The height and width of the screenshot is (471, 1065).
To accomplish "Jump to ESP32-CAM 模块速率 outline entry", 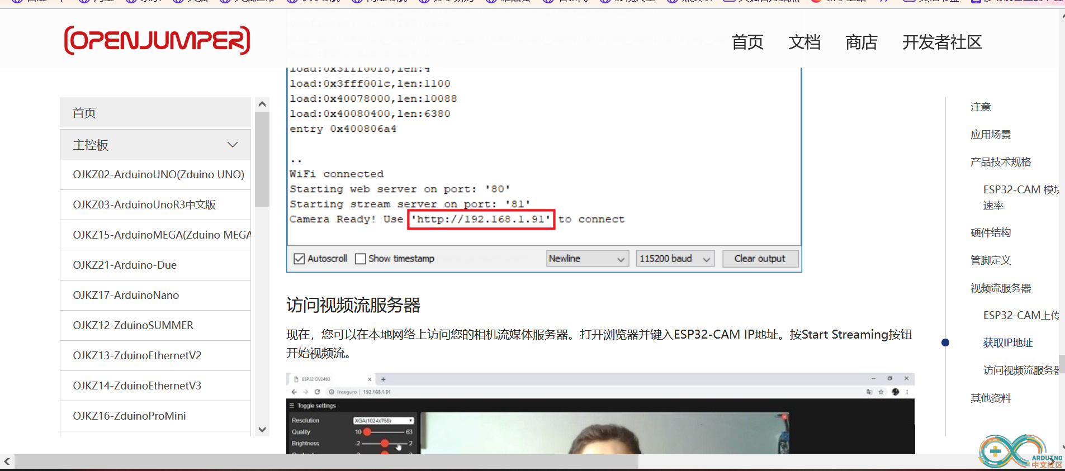I will (x=1021, y=197).
